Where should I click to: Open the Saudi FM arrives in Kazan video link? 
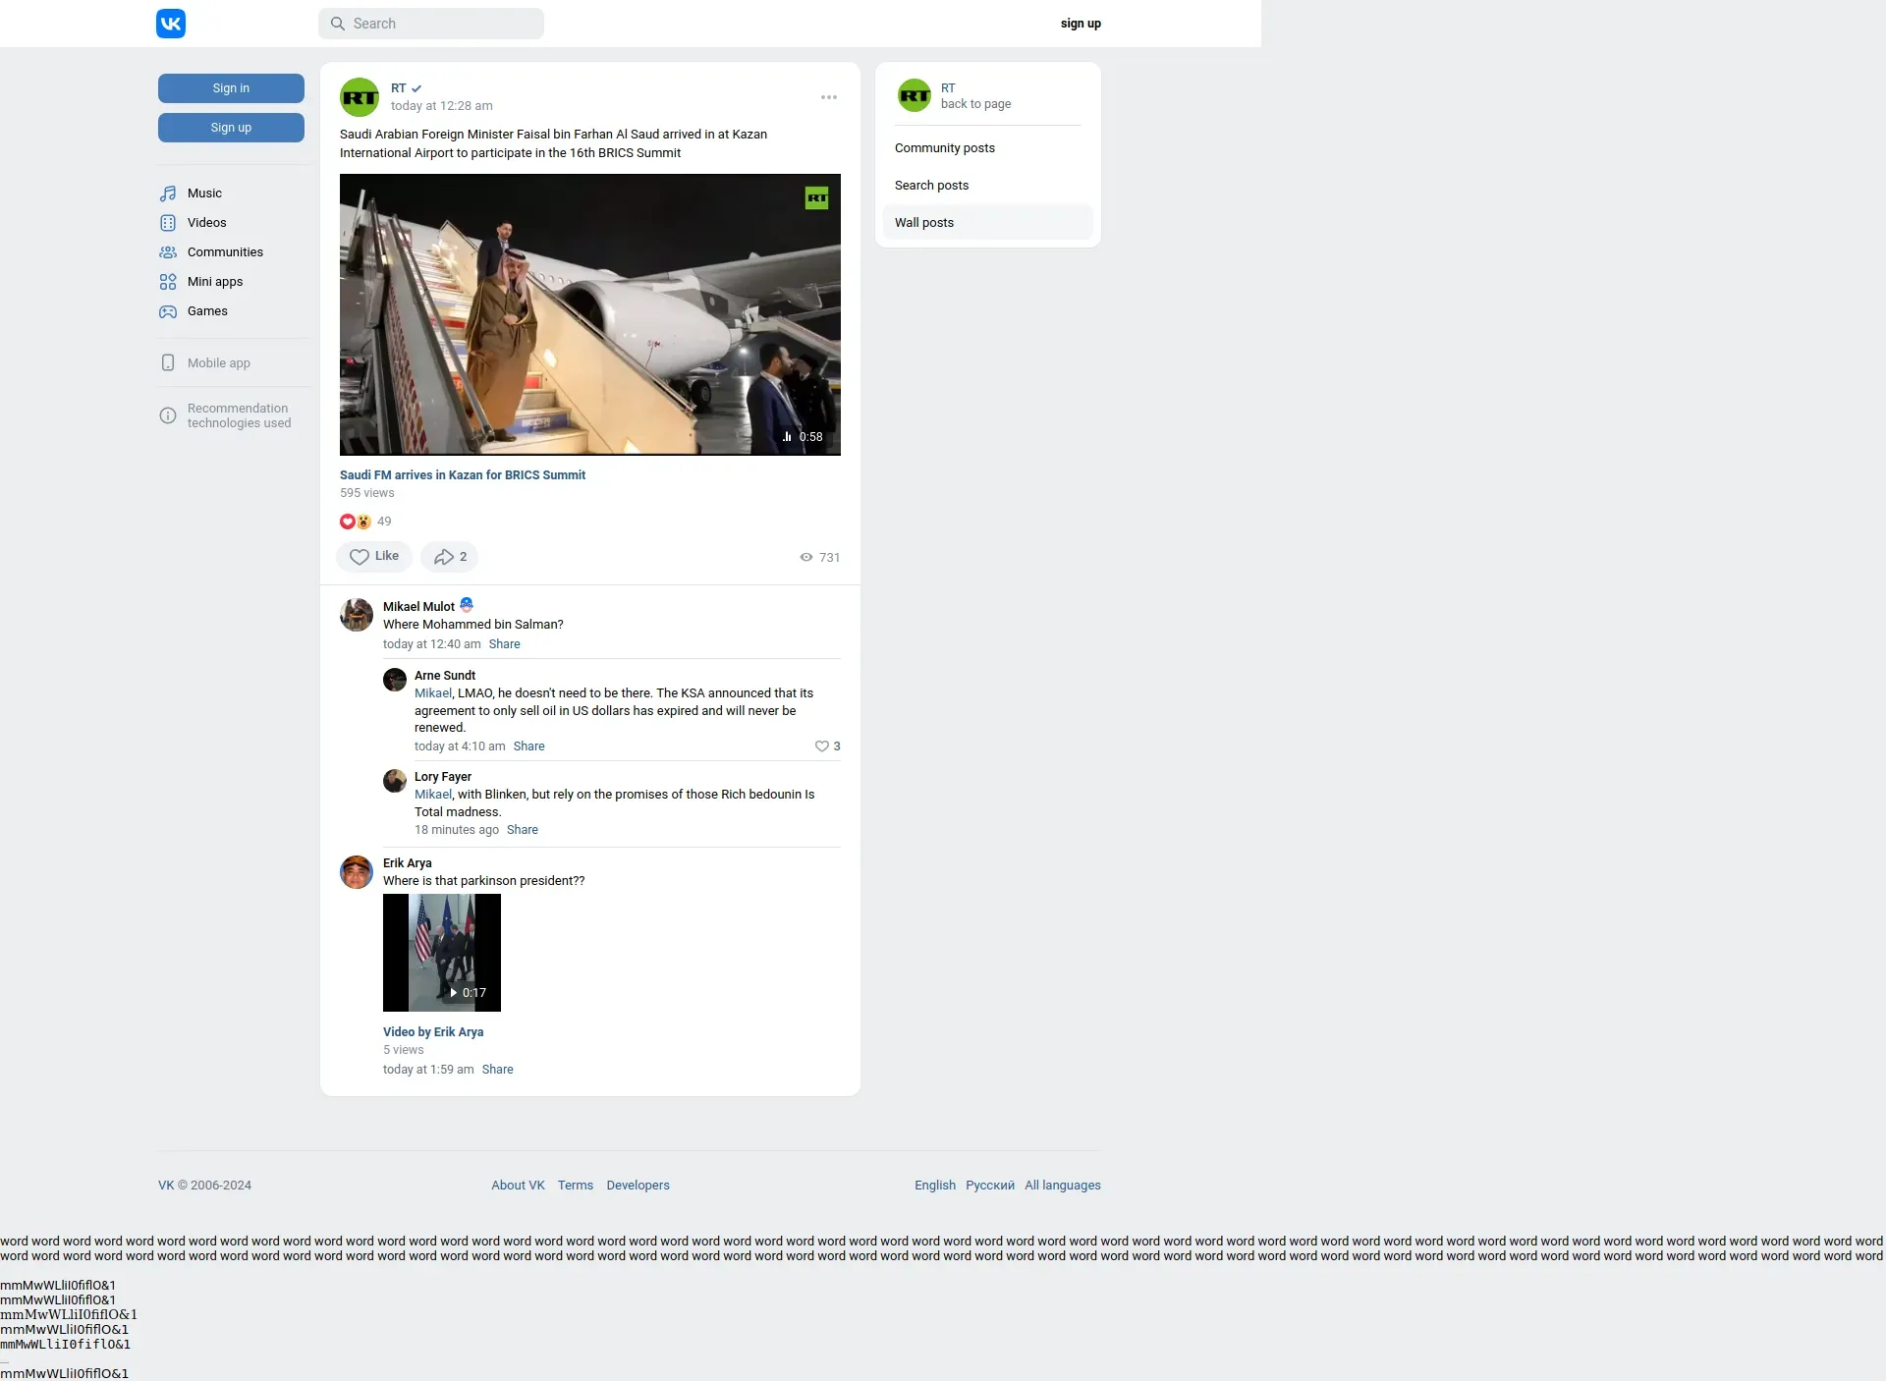pos(462,475)
